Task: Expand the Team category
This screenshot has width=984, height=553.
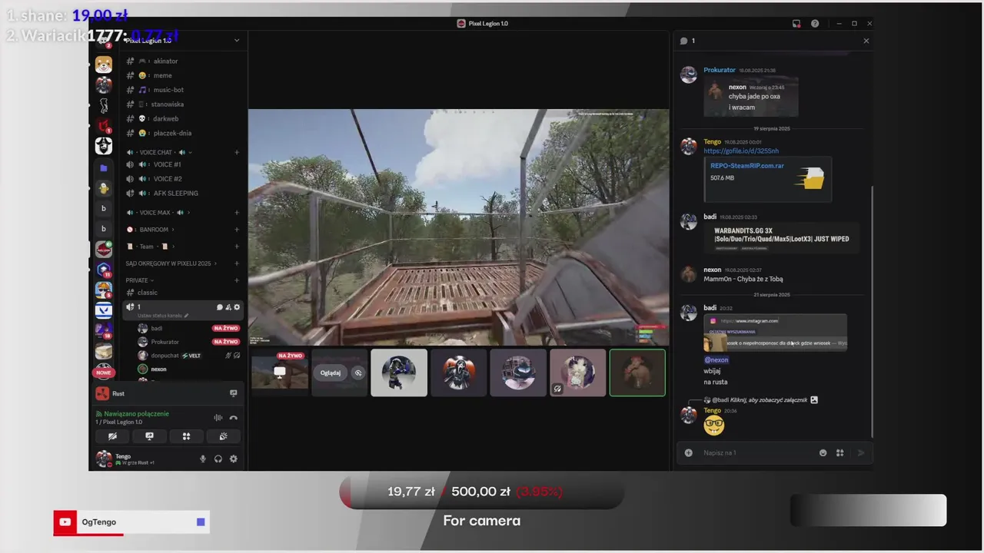Action: coord(151,246)
